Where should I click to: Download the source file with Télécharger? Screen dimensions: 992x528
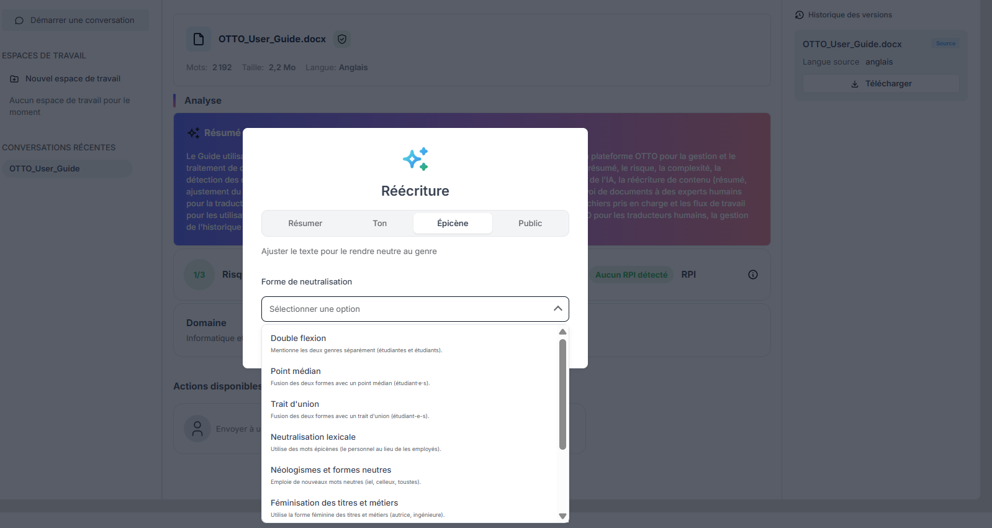pyautogui.click(x=881, y=84)
